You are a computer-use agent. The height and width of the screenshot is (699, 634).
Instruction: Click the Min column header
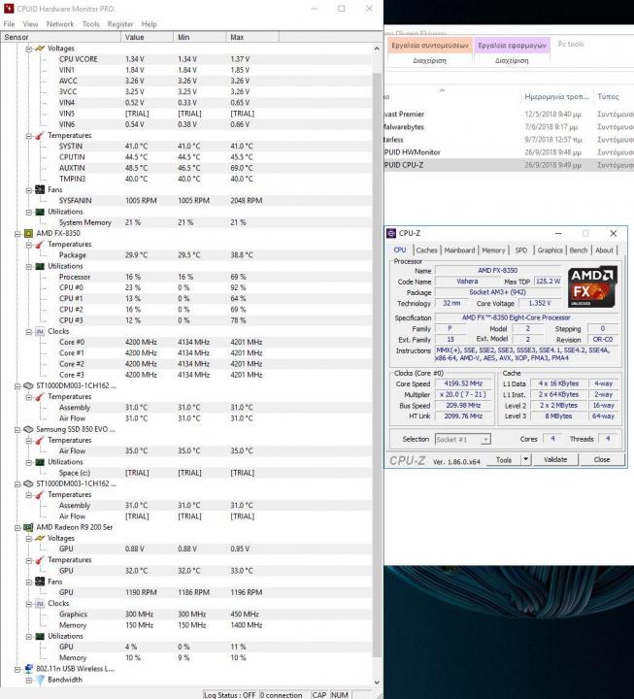199,37
